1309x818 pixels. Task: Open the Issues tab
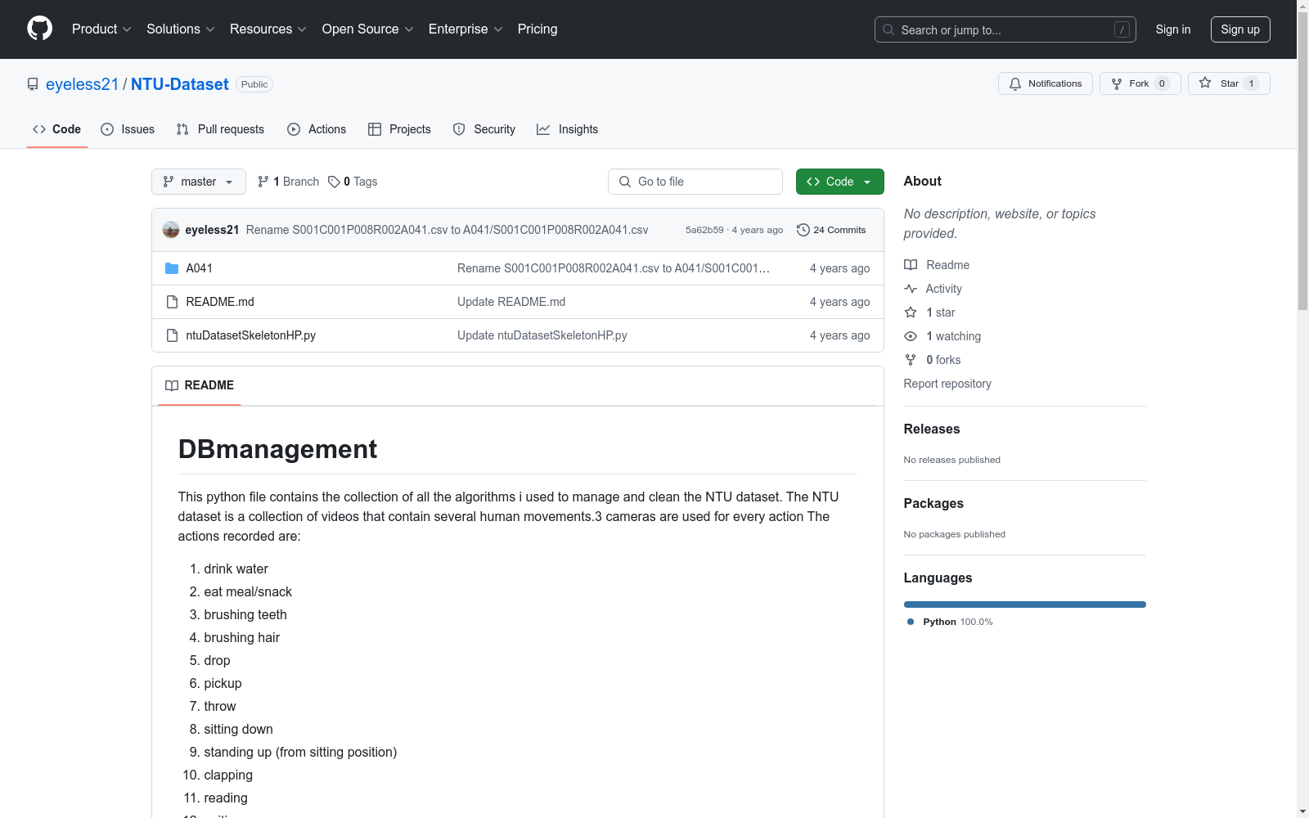pyautogui.click(x=128, y=129)
